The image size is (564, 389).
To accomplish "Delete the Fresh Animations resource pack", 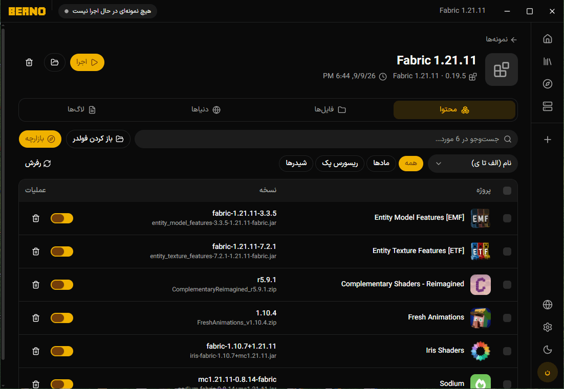I will (x=36, y=318).
